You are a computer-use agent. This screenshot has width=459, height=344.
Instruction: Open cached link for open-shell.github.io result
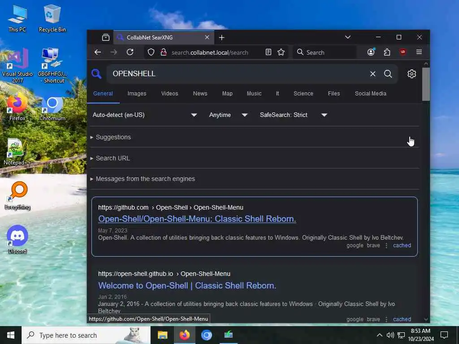(x=402, y=319)
